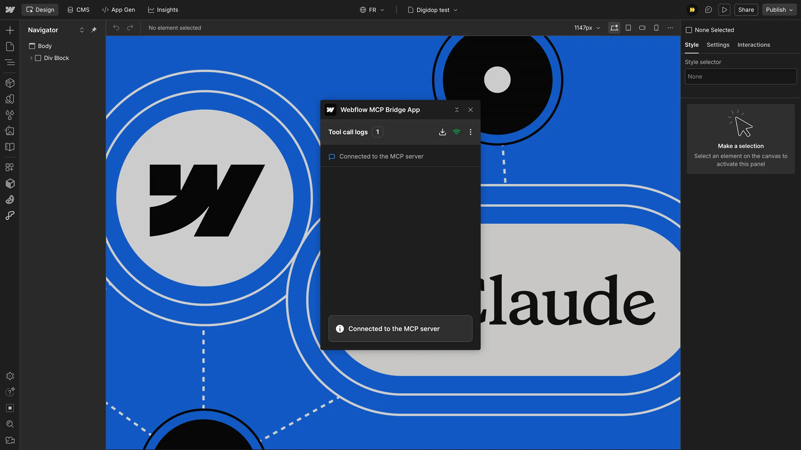Open the Apps panel

[10, 167]
